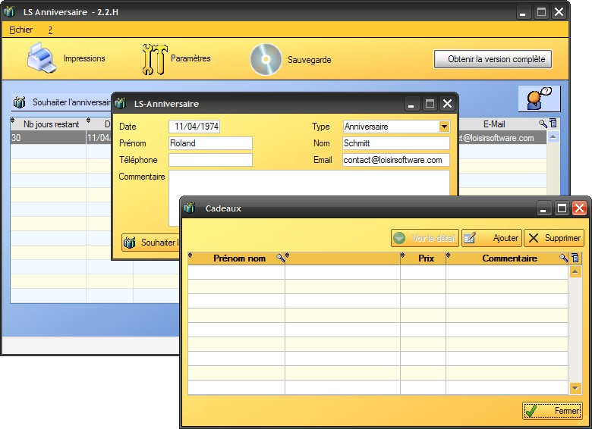Click search icon in E-Mail column header
592x429 pixels.
click(543, 123)
